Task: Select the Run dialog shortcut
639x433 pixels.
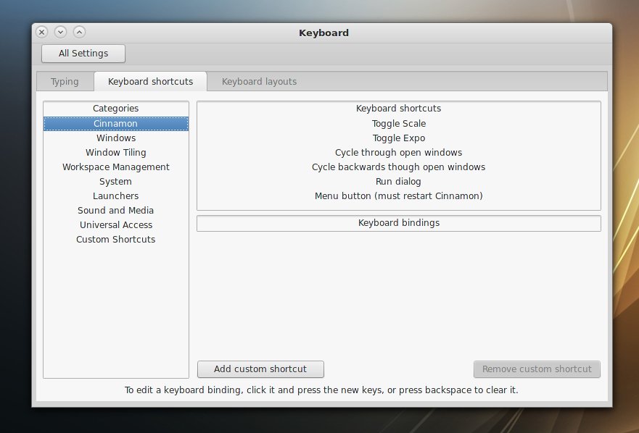Action: click(x=399, y=182)
